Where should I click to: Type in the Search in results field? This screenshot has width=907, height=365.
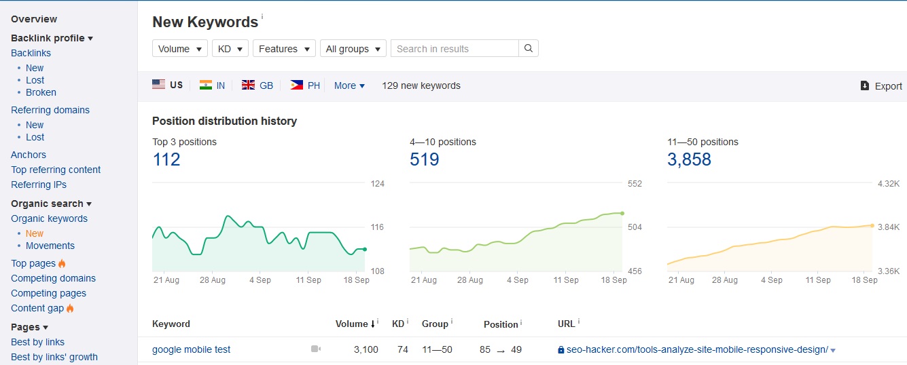454,49
